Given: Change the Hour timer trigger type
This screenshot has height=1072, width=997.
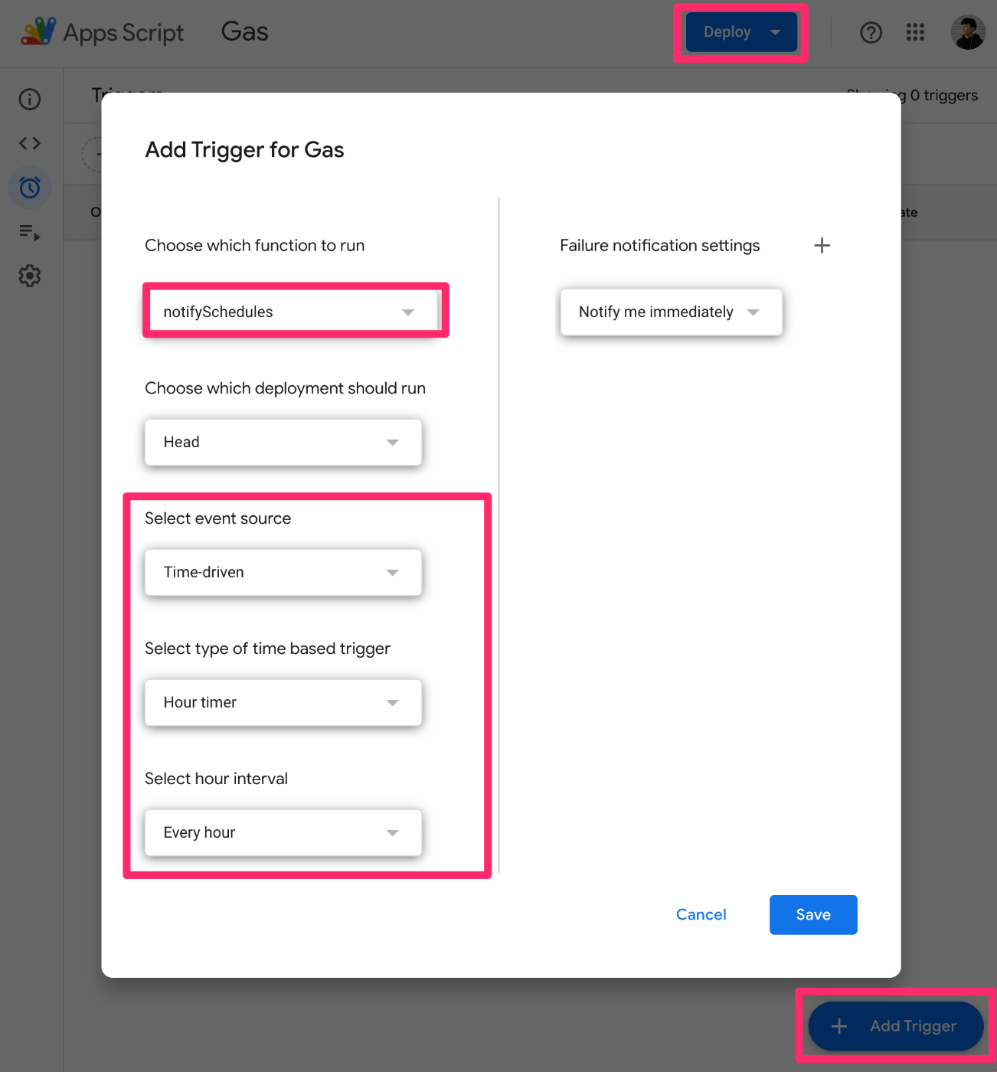Looking at the screenshot, I should (x=283, y=702).
